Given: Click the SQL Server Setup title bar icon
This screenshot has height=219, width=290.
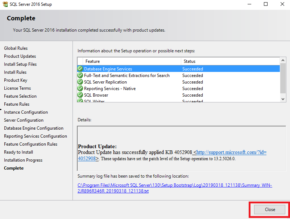Looking at the screenshot, I should click(x=5, y=4).
